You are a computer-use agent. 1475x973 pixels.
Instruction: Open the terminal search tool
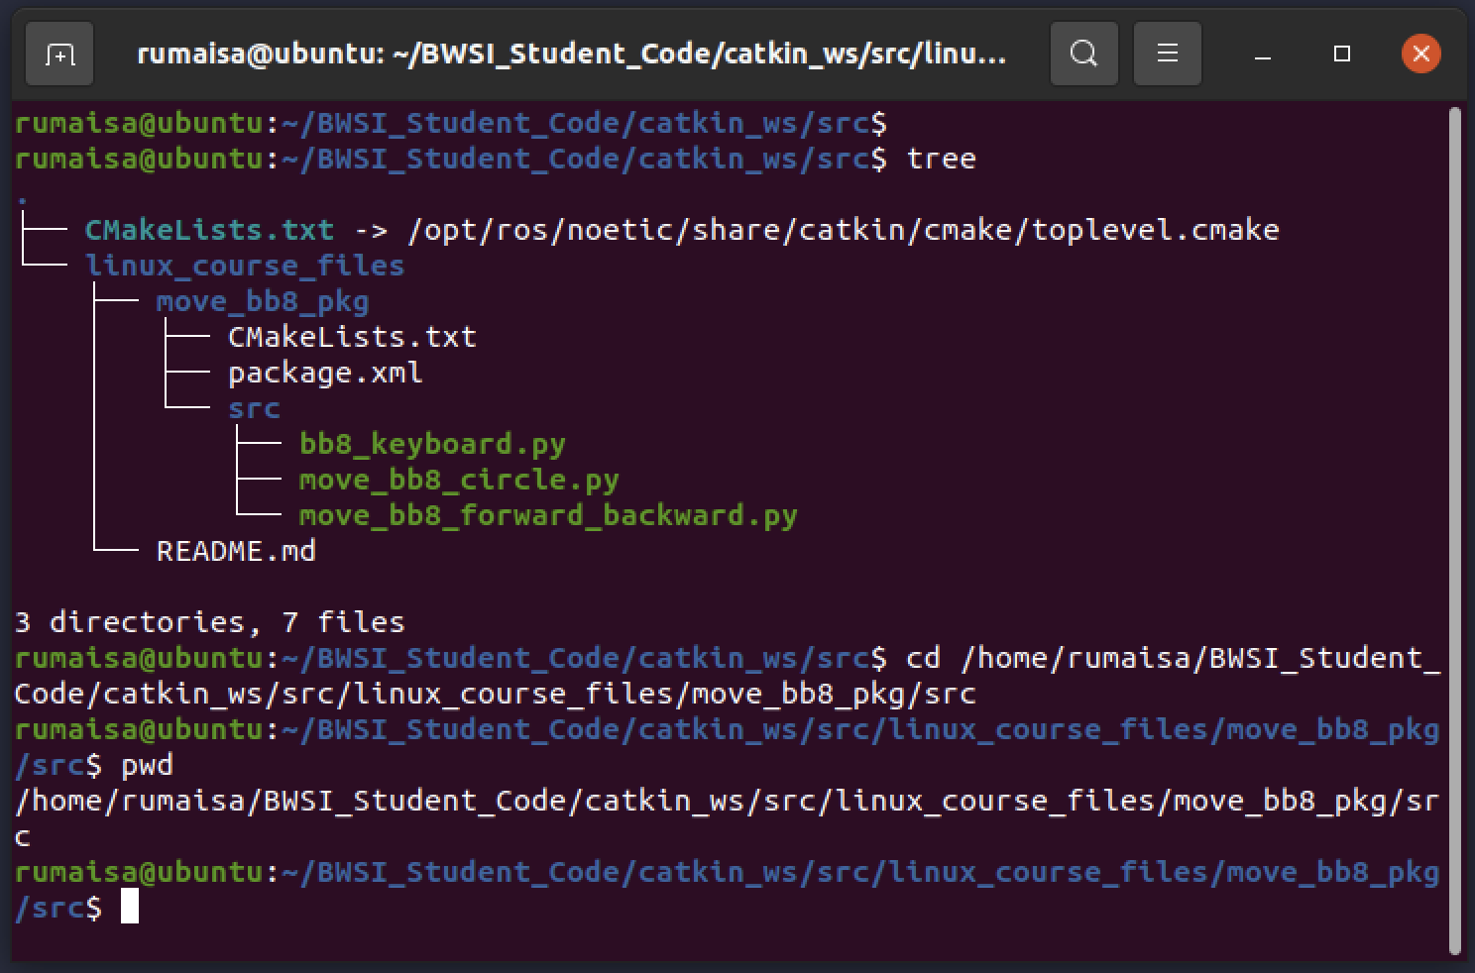point(1084,54)
